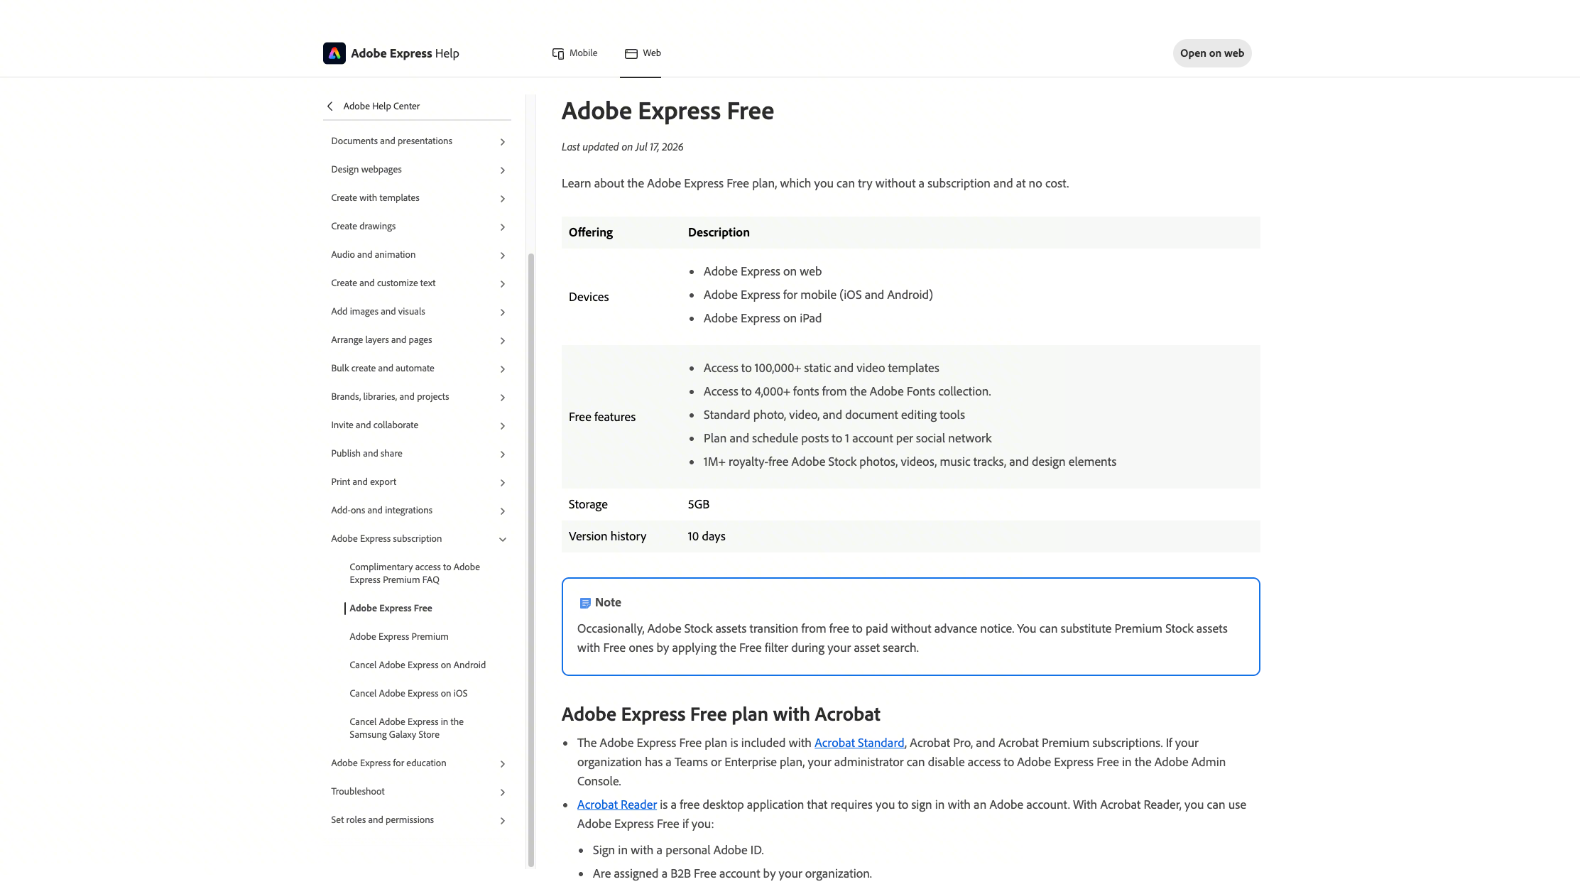Open Cancel in Samsung Galaxy Store page
The image size is (1580, 894).
[406, 729]
